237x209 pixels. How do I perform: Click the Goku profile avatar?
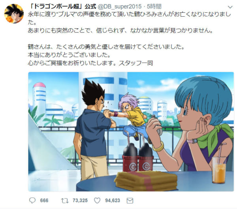tap(14, 13)
